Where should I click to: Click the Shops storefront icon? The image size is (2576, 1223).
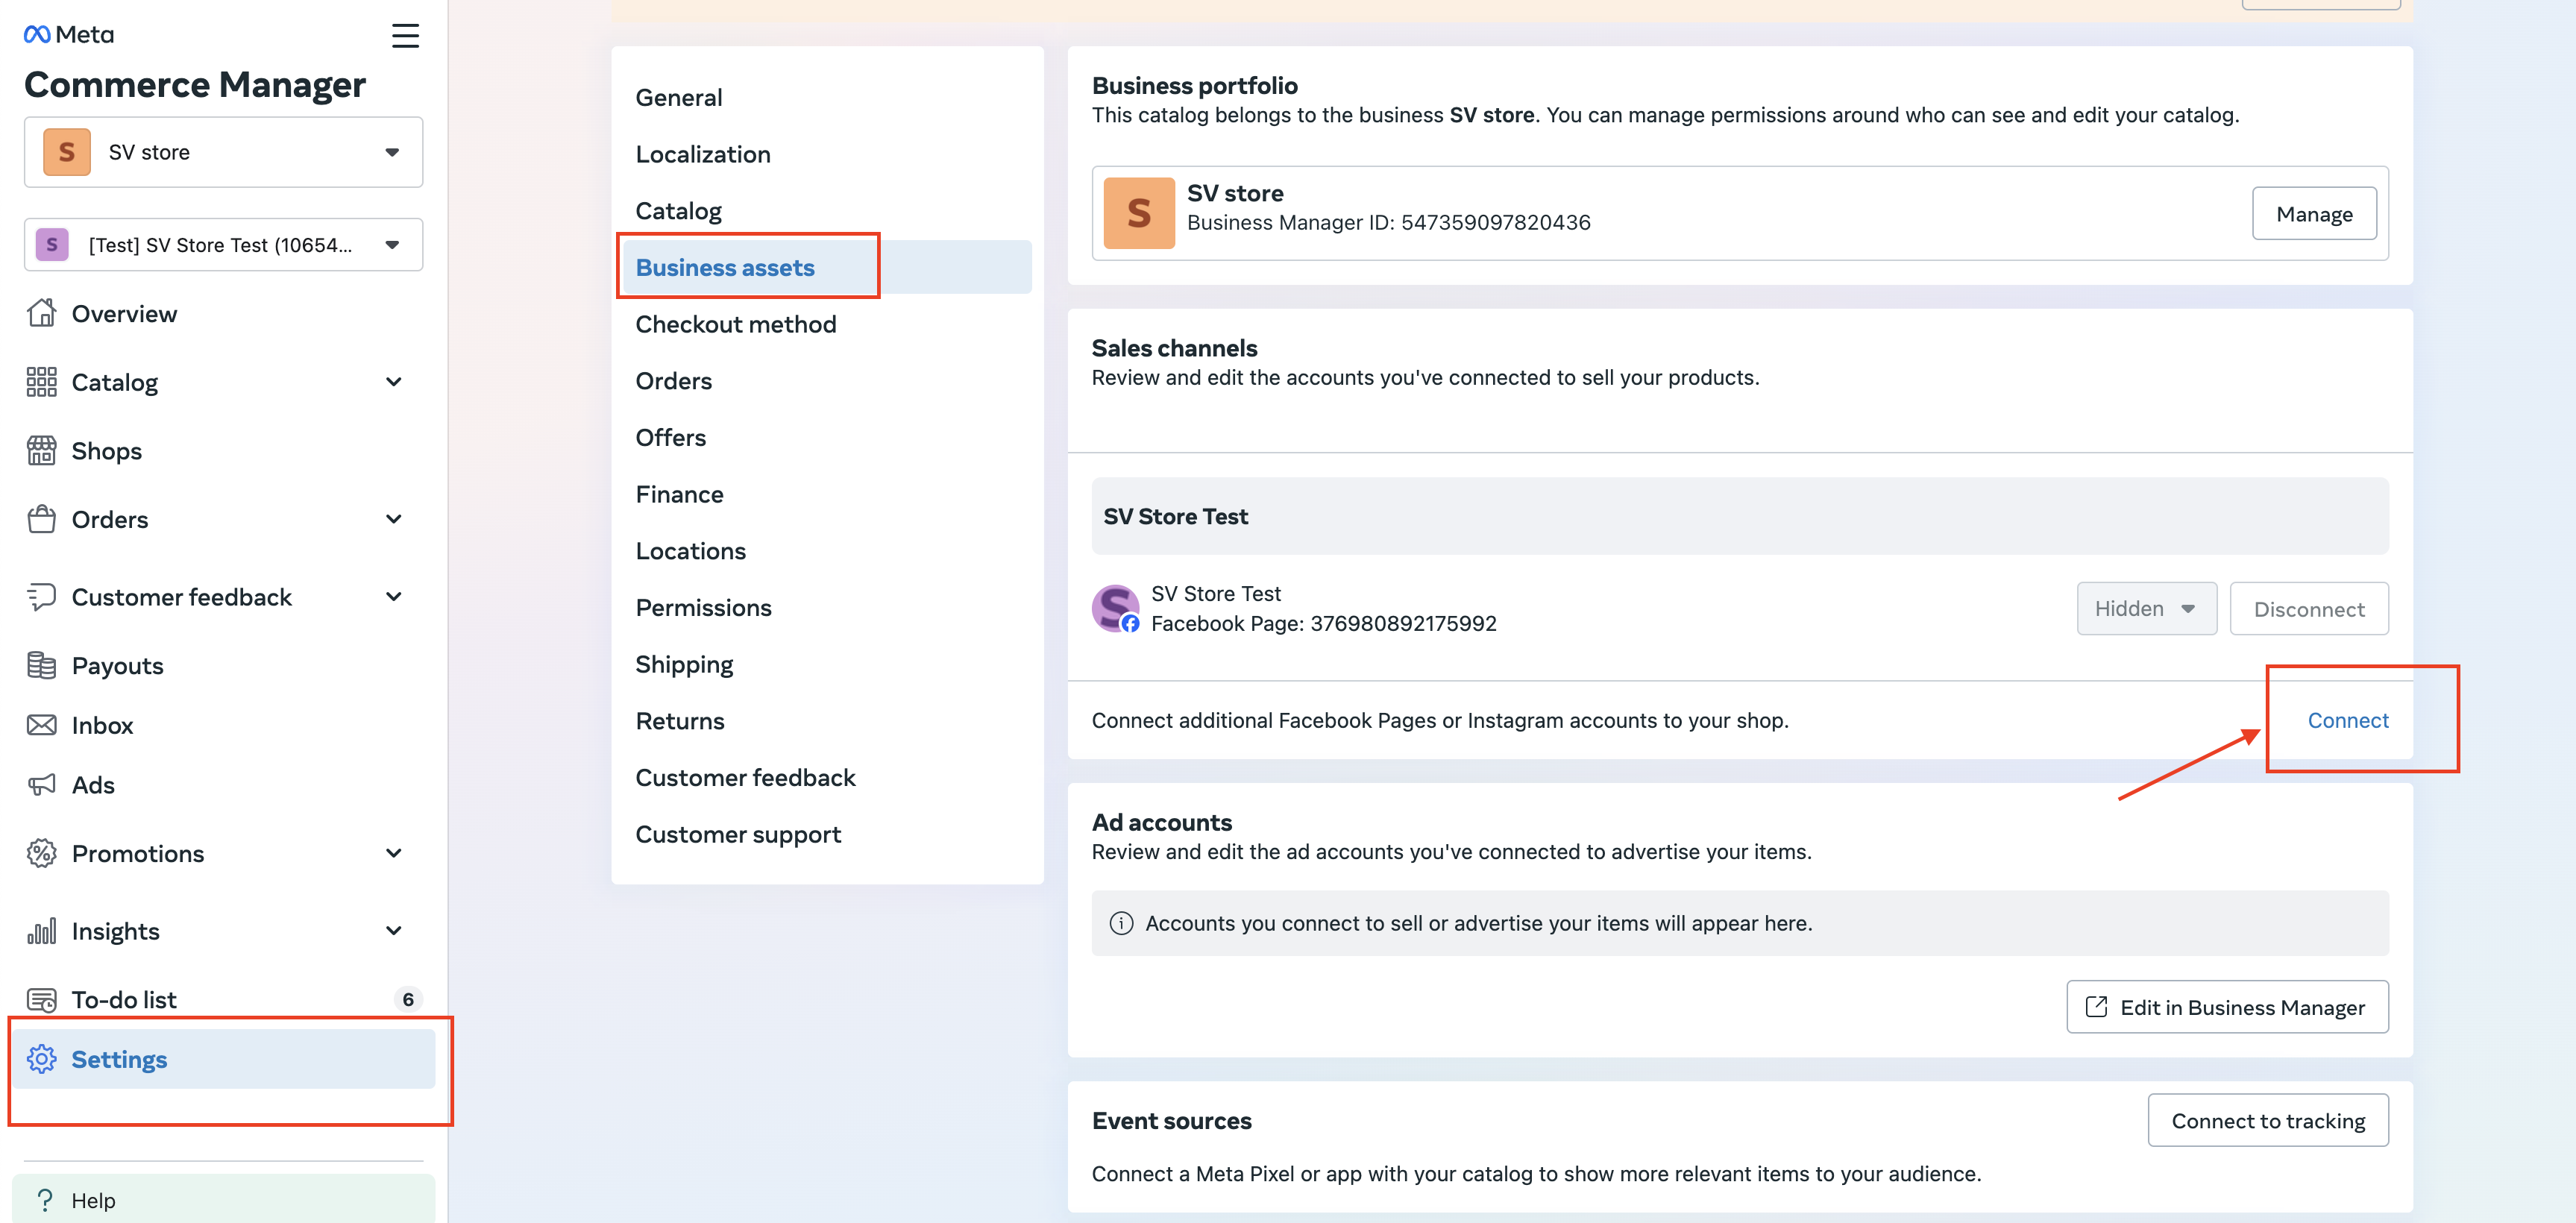(x=41, y=451)
